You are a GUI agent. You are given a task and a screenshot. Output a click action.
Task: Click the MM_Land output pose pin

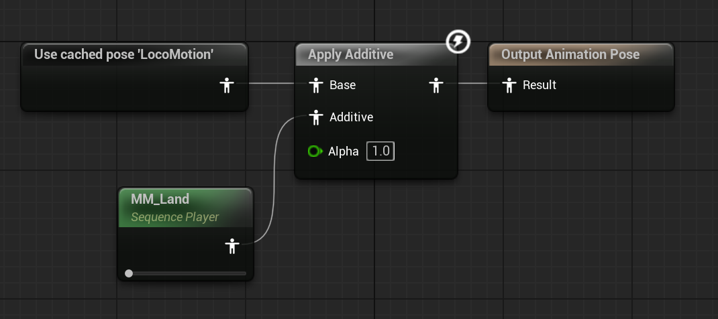click(x=232, y=246)
